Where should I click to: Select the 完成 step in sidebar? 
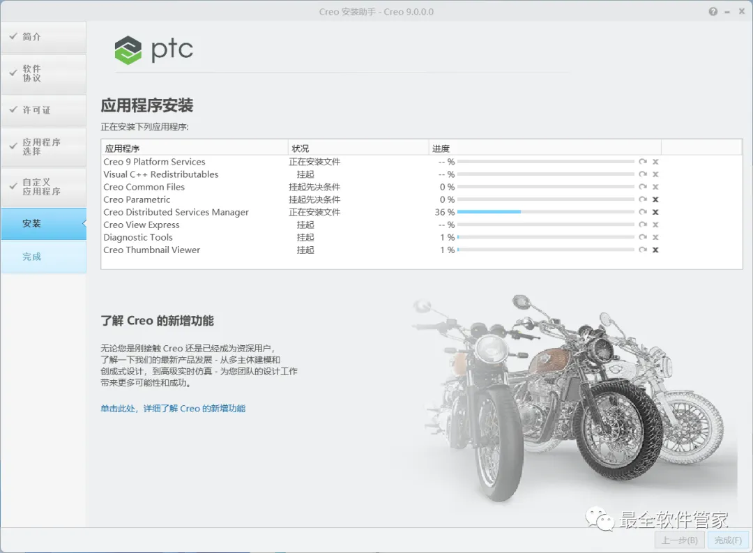[43, 257]
